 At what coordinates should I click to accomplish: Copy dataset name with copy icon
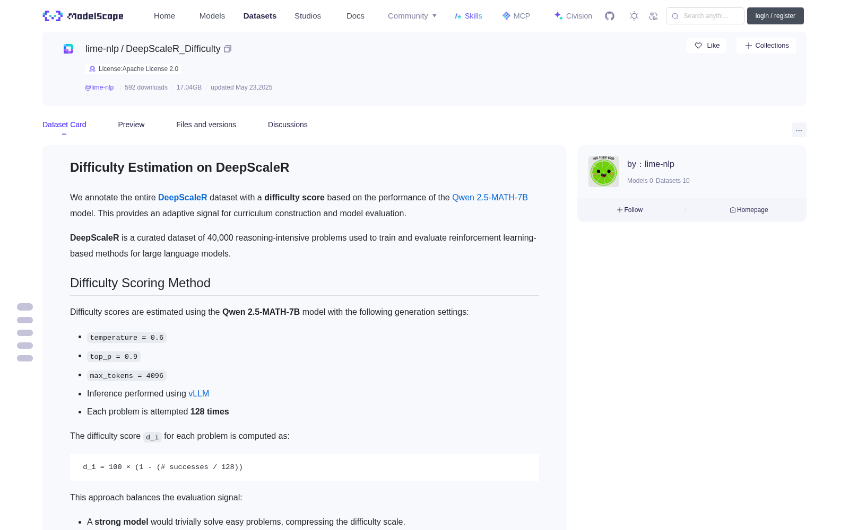228,49
